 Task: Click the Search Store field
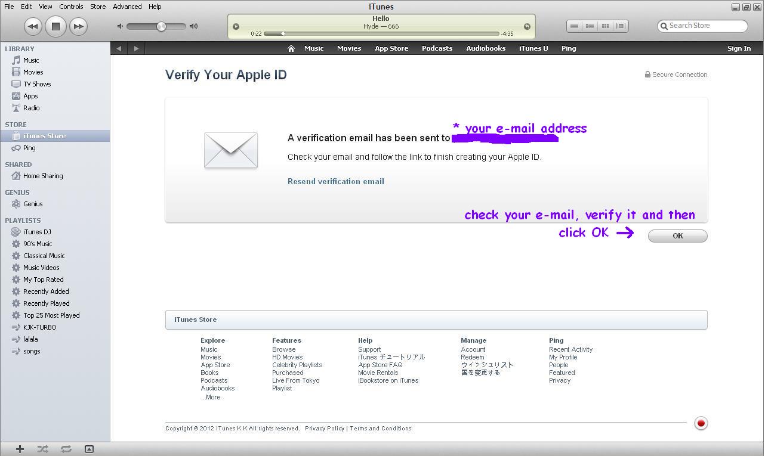click(x=702, y=26)
